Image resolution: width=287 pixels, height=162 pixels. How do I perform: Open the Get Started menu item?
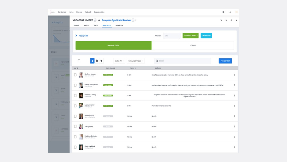tap(62, 12)
